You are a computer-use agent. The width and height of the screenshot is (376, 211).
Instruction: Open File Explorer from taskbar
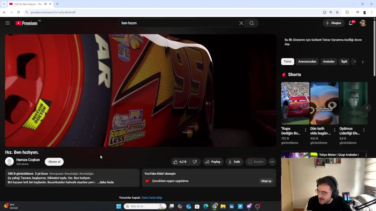pos(223,206)
